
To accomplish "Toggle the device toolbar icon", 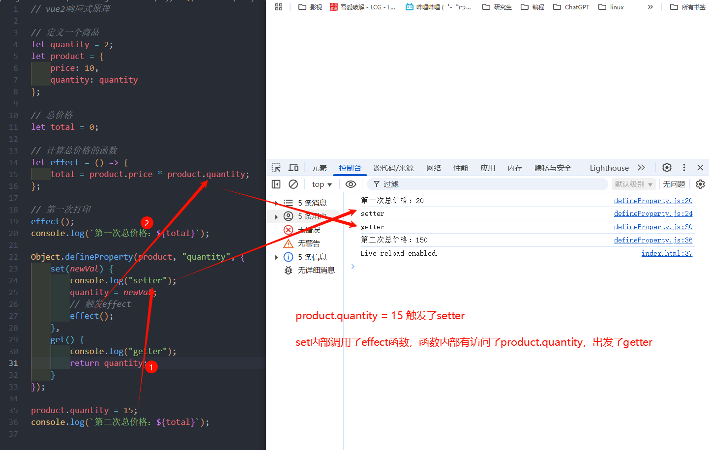I will (294, 168).
